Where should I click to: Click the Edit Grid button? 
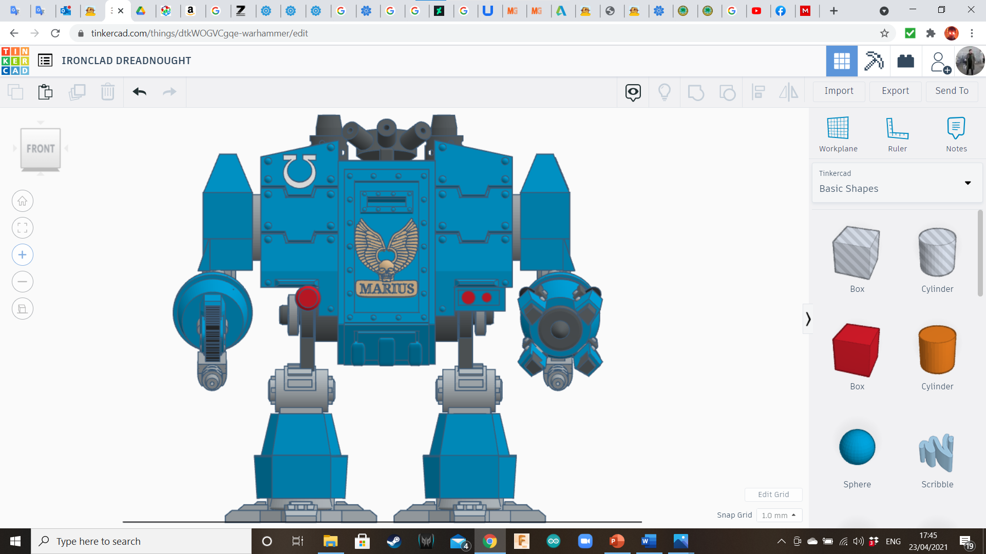[x=773, y=494]
